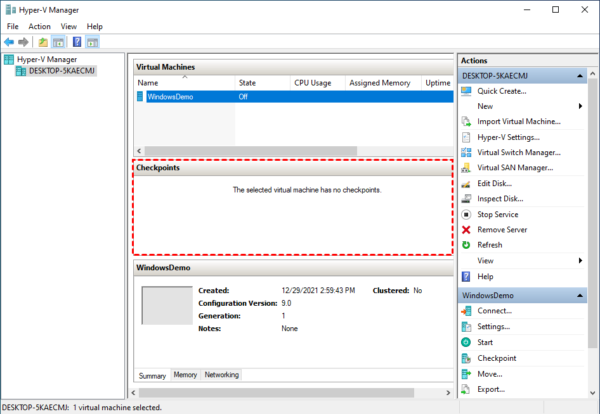This screenshot has height=414, width=600.
Task: Collapse the WindowsDemo actions section
Action: coord(580,296)
